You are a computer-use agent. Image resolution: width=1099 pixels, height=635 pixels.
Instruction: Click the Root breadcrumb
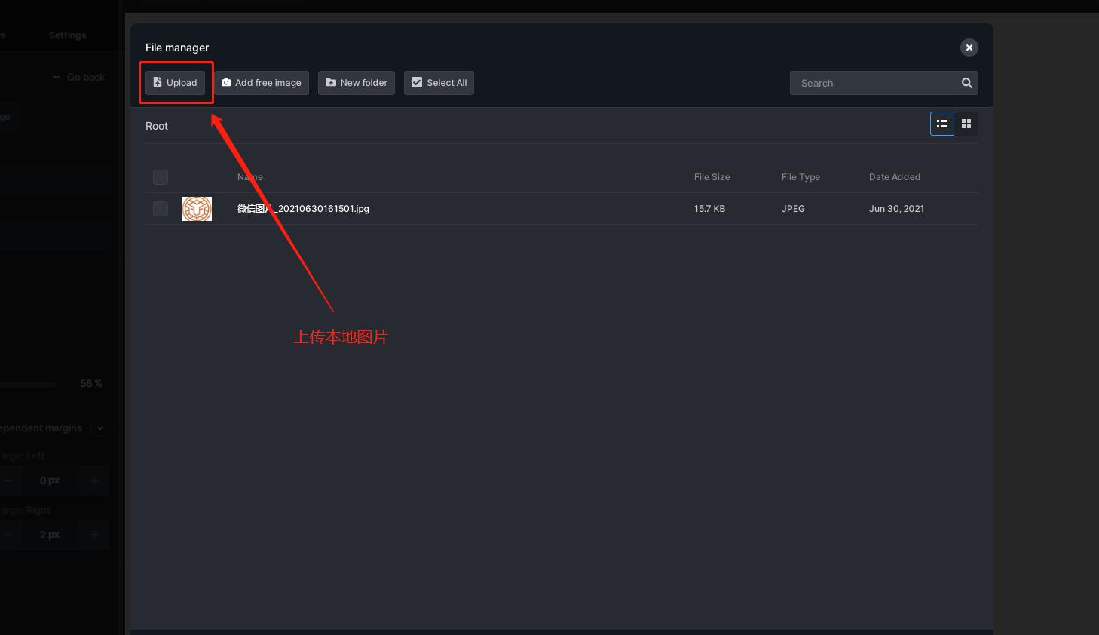tap(157, 126)
